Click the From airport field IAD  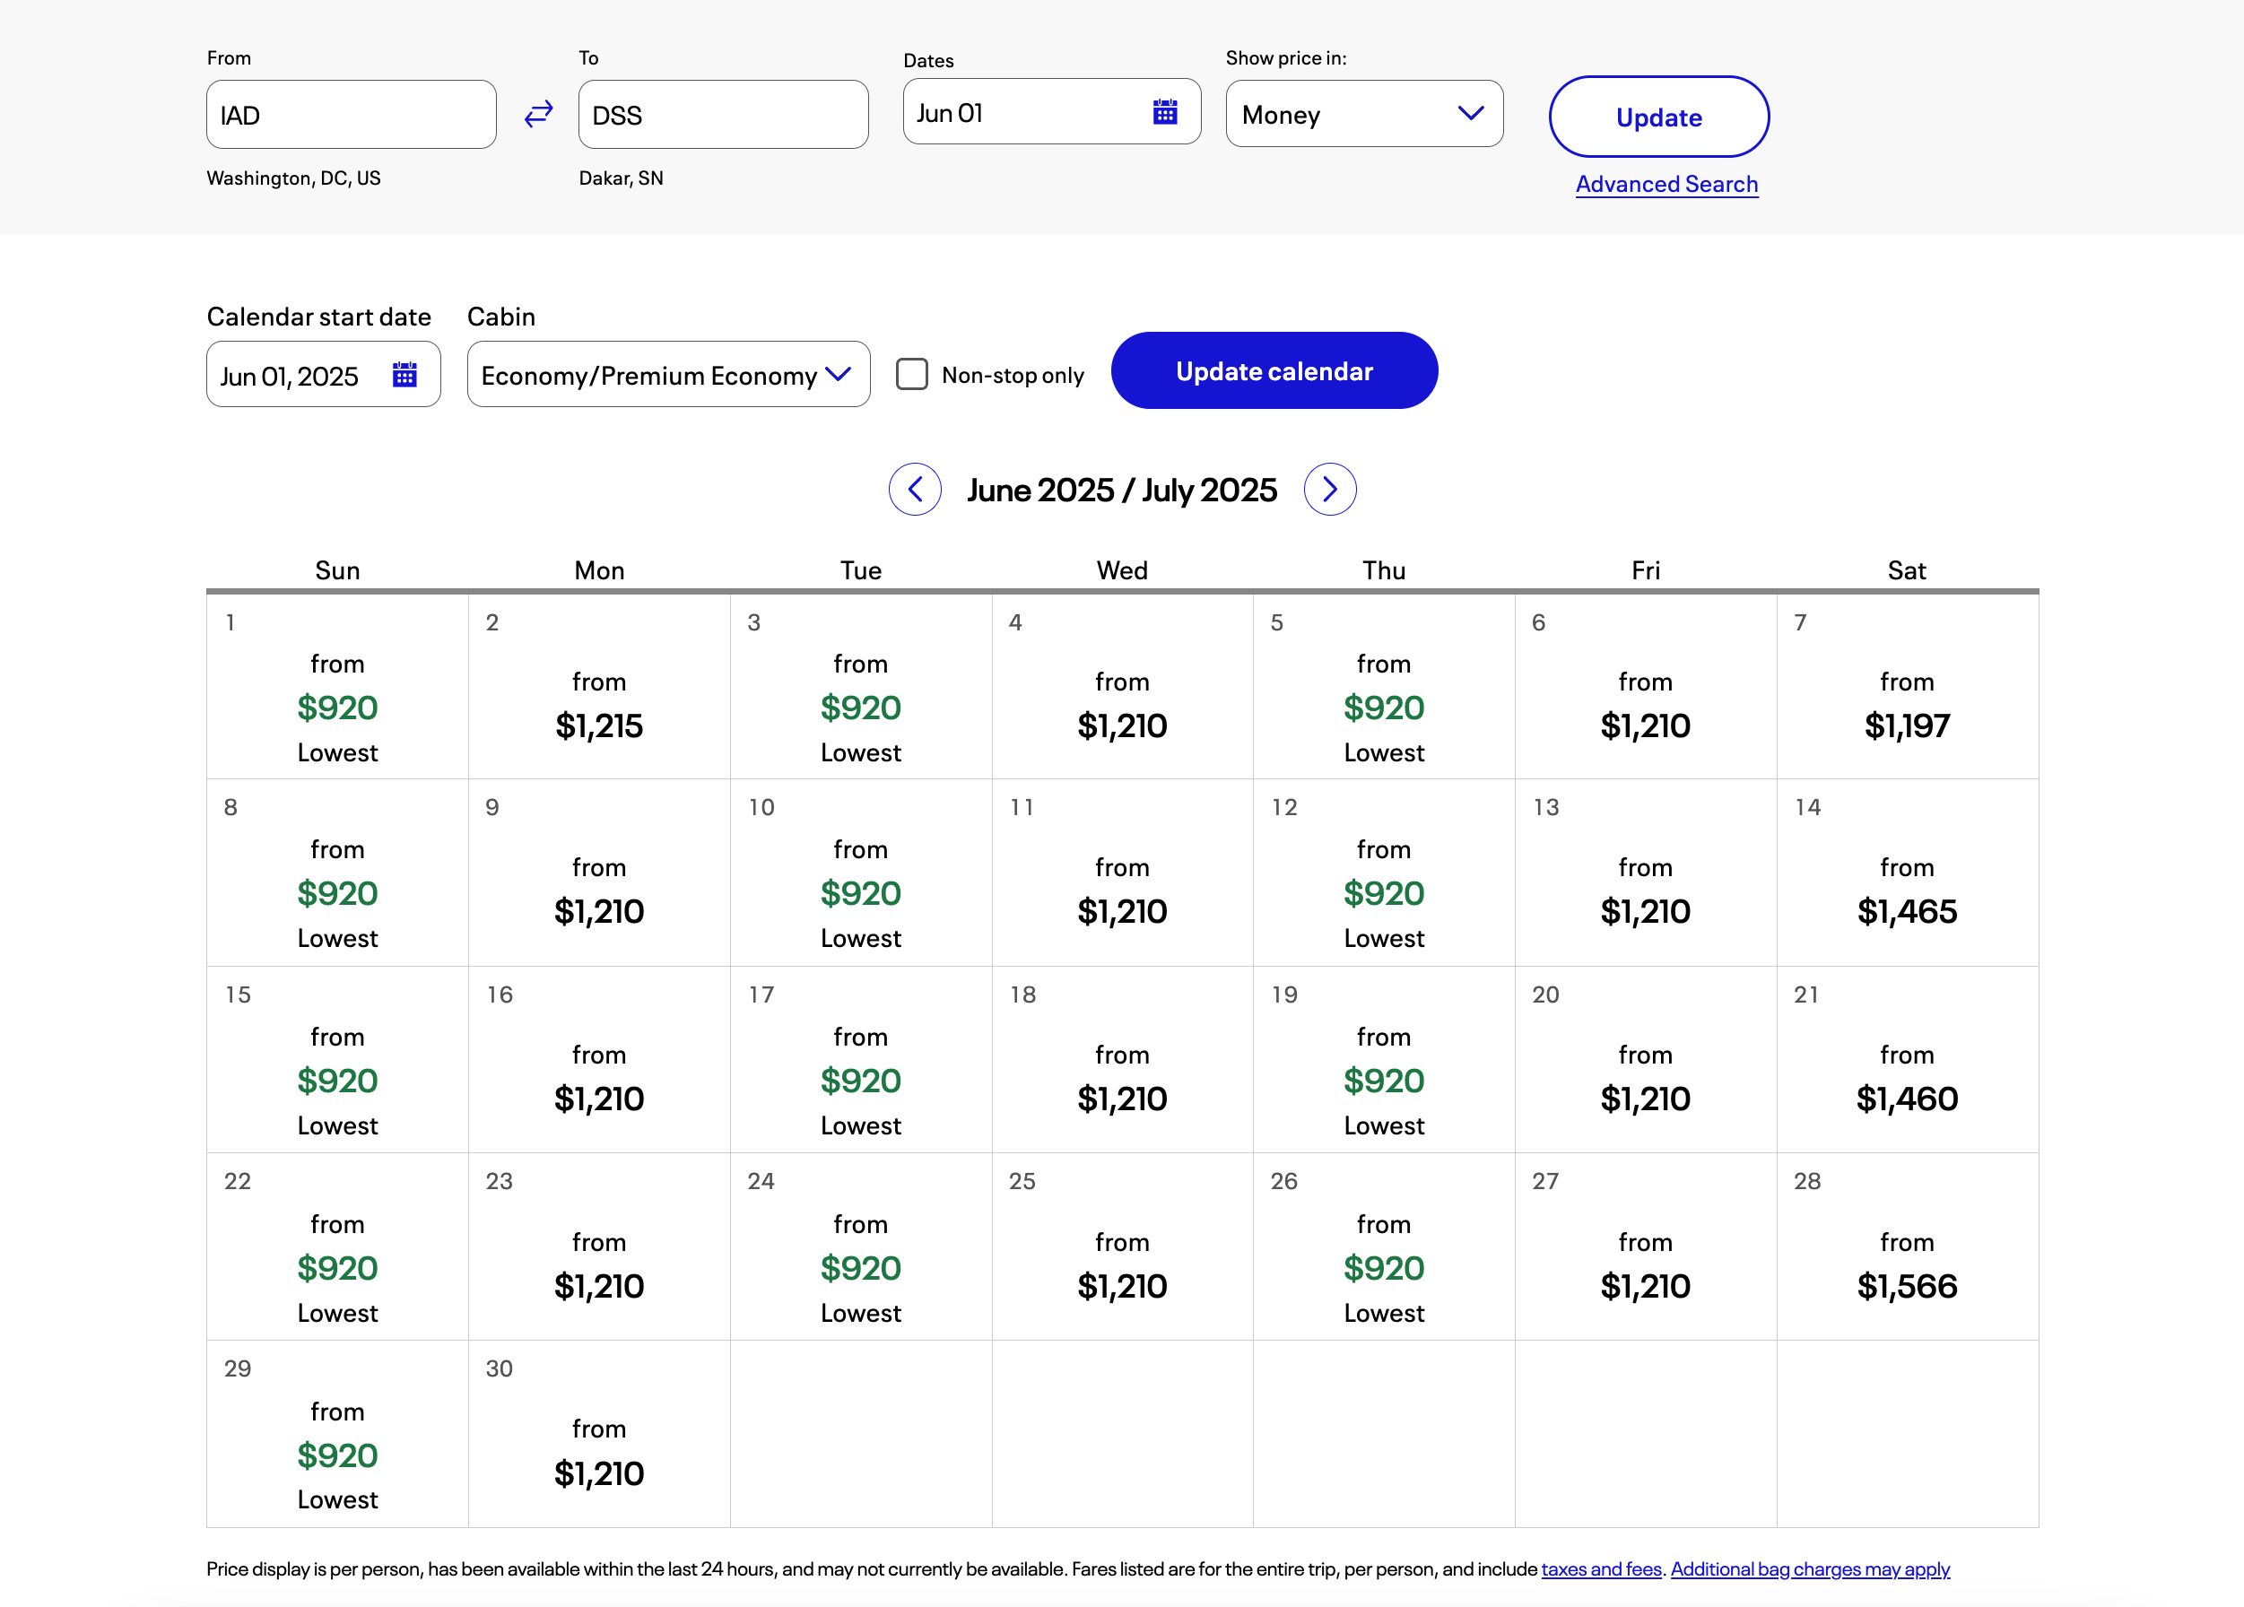tap(352, 115)
